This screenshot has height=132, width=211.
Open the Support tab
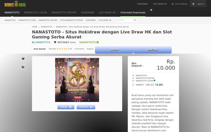click(x=90, y=49)
